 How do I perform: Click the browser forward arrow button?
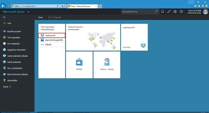pos(8,6)
